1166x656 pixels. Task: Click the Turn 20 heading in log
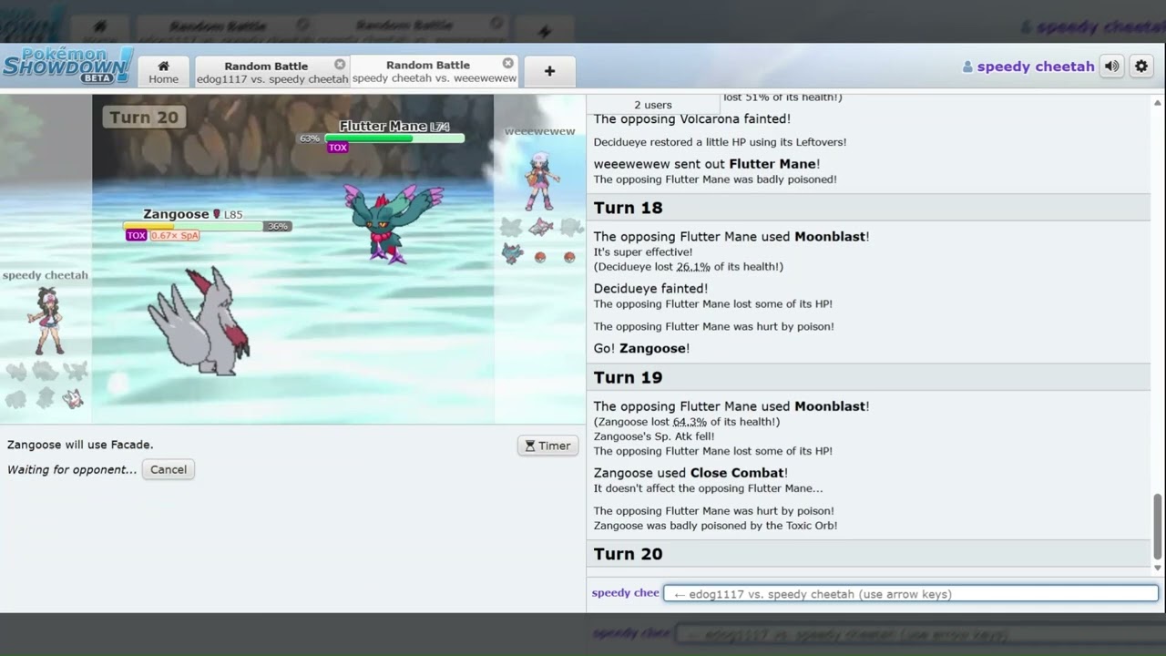click(628, 554)
